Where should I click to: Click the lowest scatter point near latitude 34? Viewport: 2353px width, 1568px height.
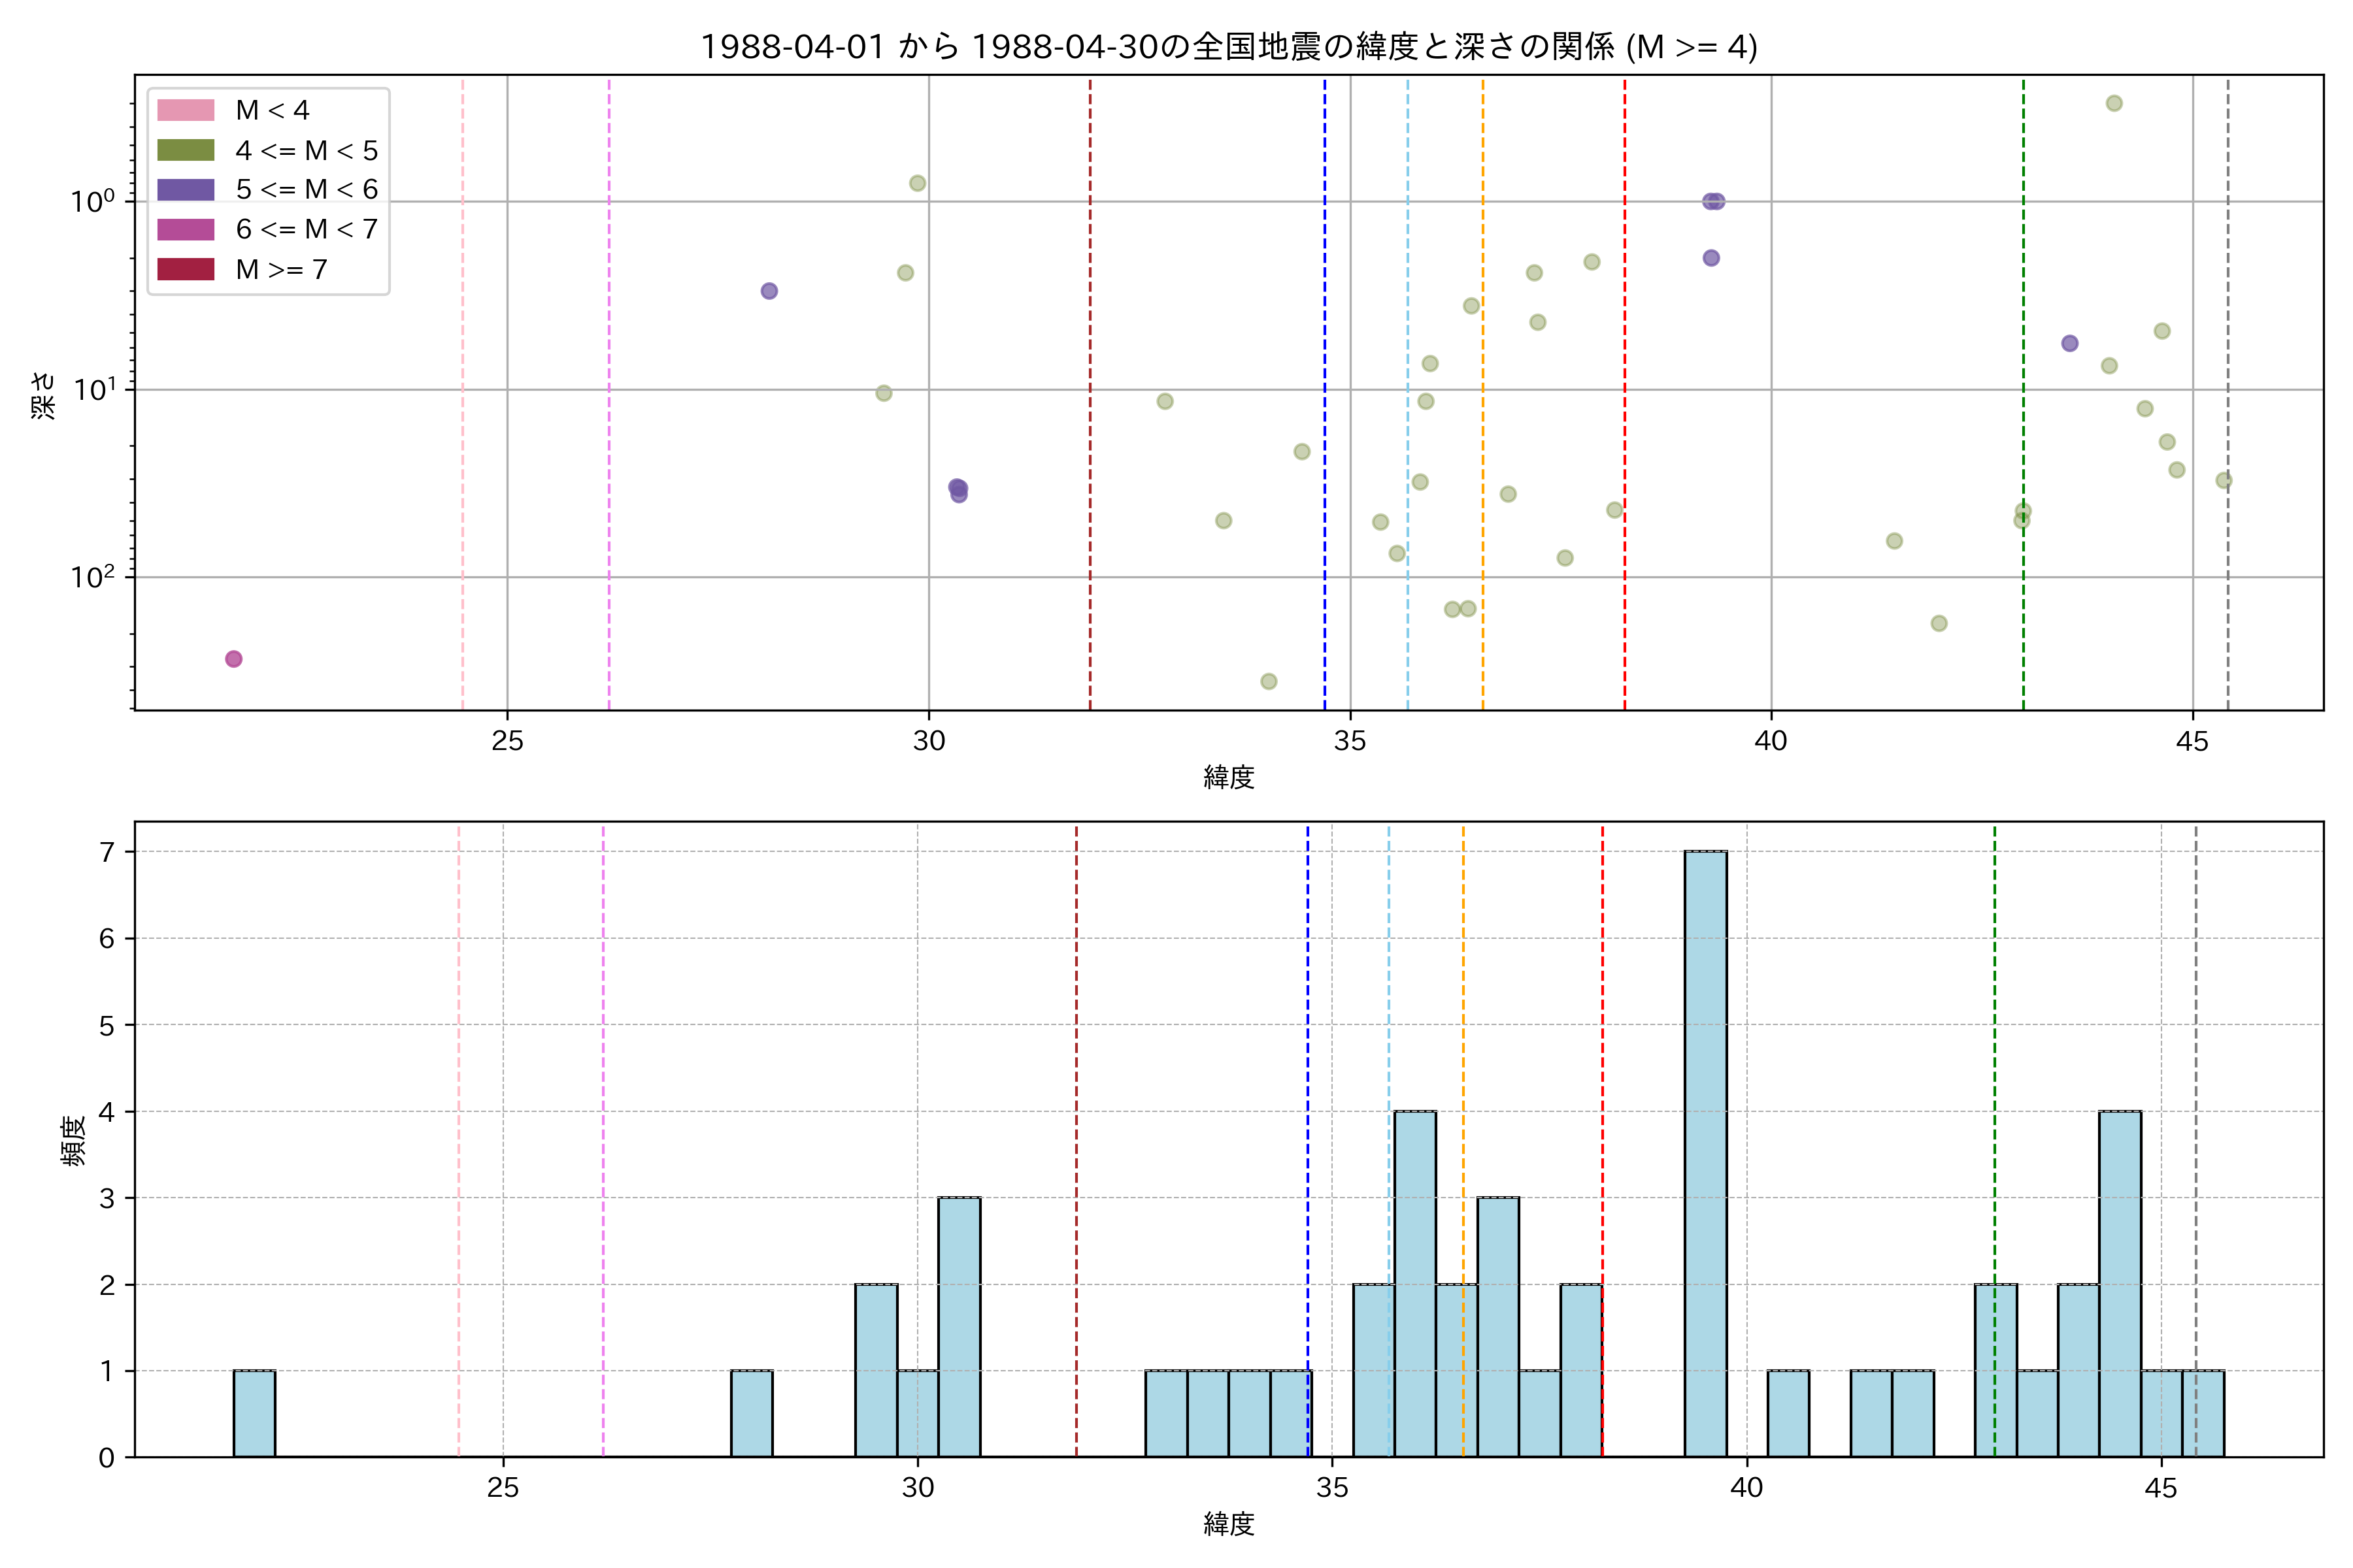point(1269,682)
